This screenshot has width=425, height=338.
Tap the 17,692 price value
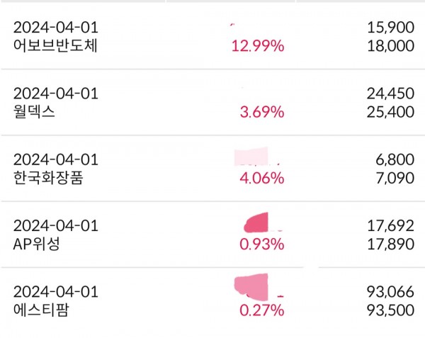390,225
